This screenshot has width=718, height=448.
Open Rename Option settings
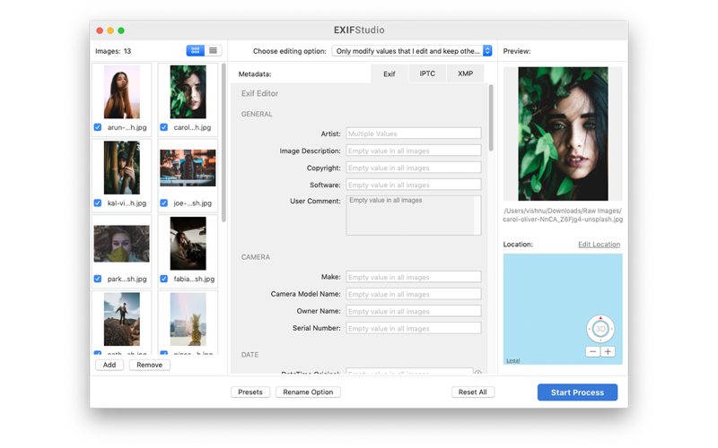click(308, 392)
